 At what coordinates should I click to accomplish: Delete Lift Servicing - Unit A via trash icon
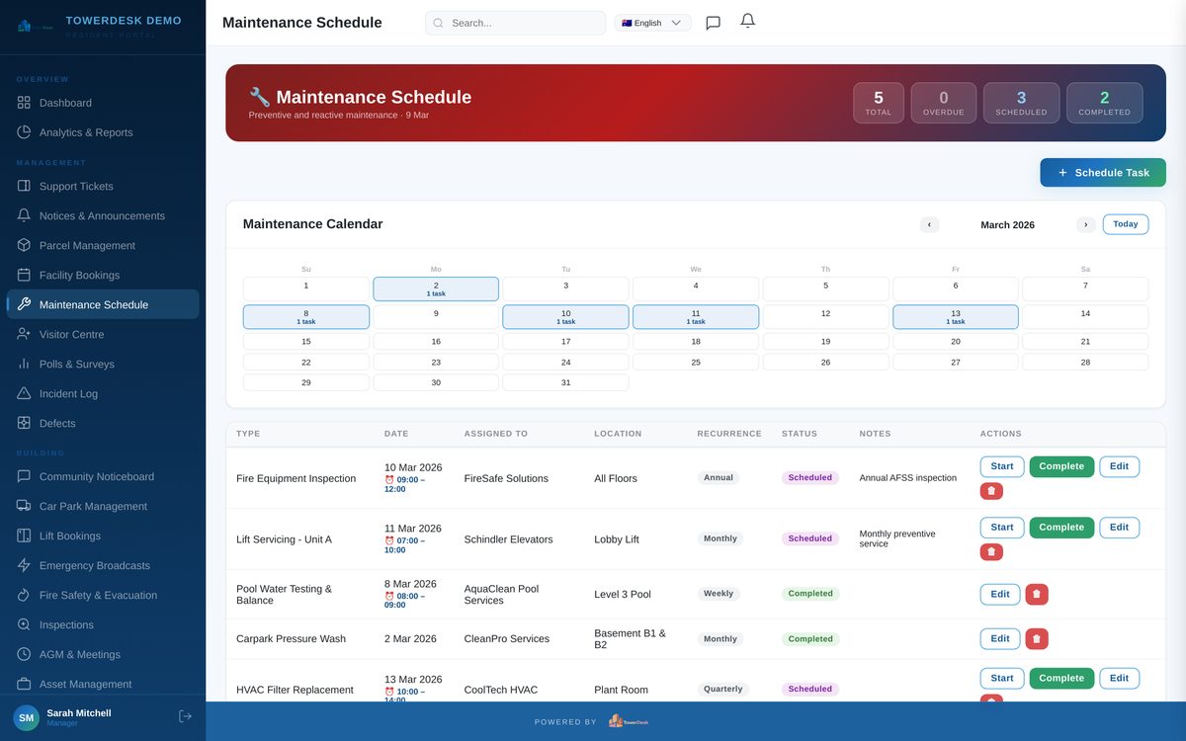tap(991, 550)
